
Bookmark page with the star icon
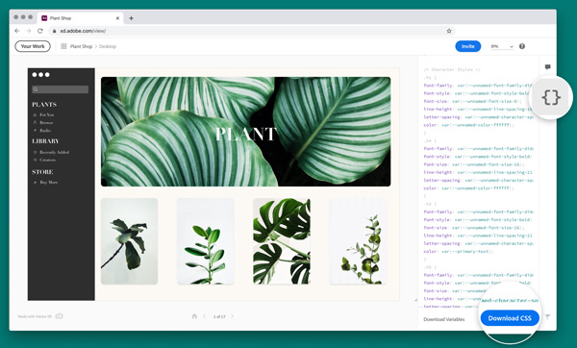(x=449, y=31)
